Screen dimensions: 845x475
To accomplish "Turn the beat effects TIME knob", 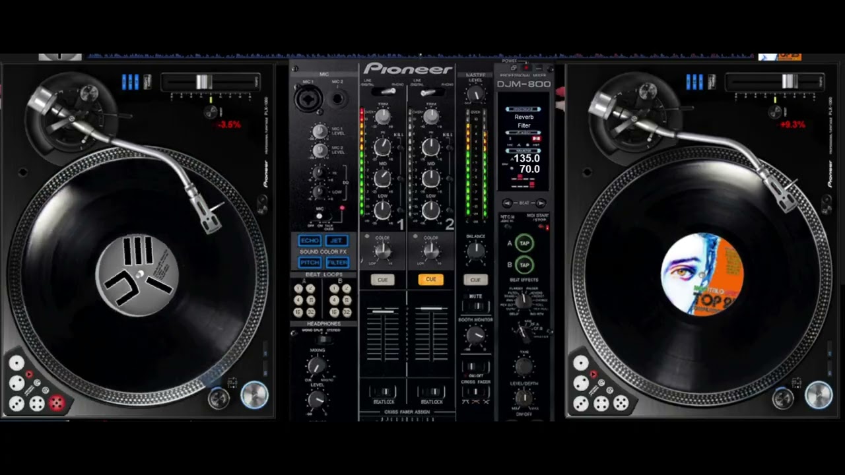I will [524, 366].
